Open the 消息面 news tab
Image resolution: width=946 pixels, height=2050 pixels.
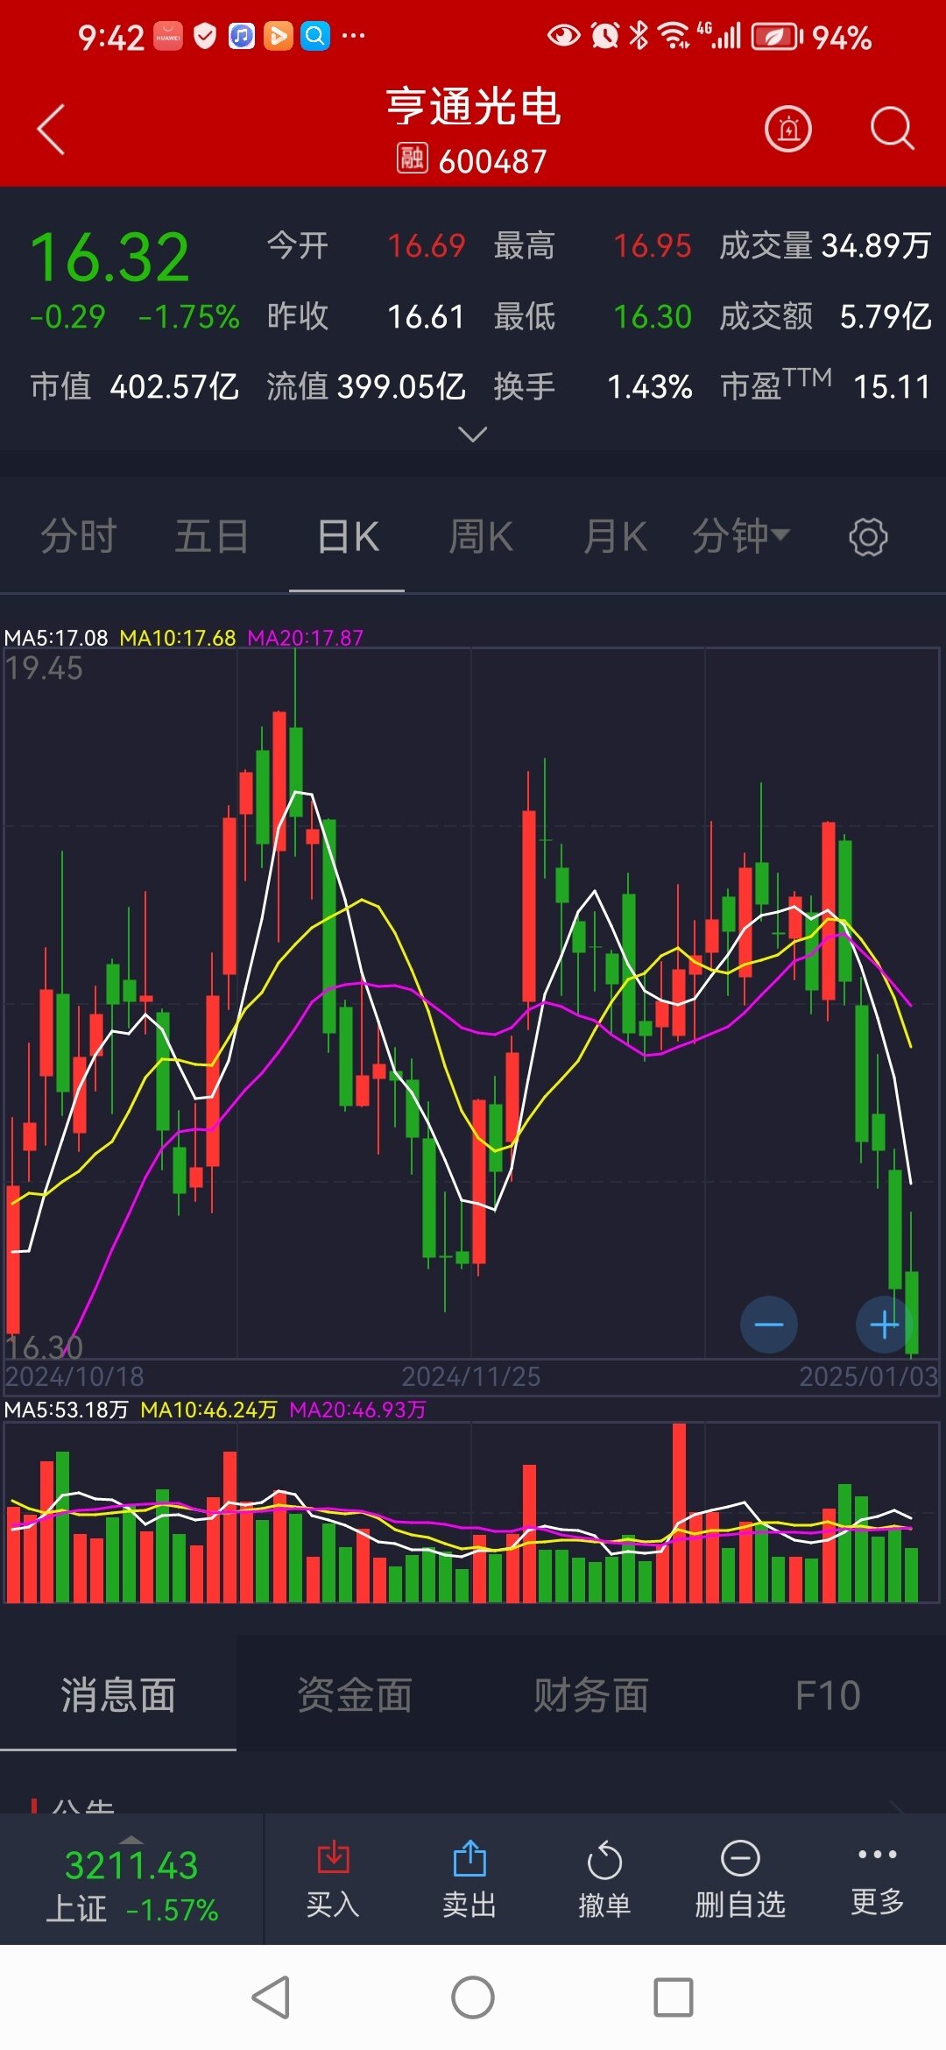118,1695
